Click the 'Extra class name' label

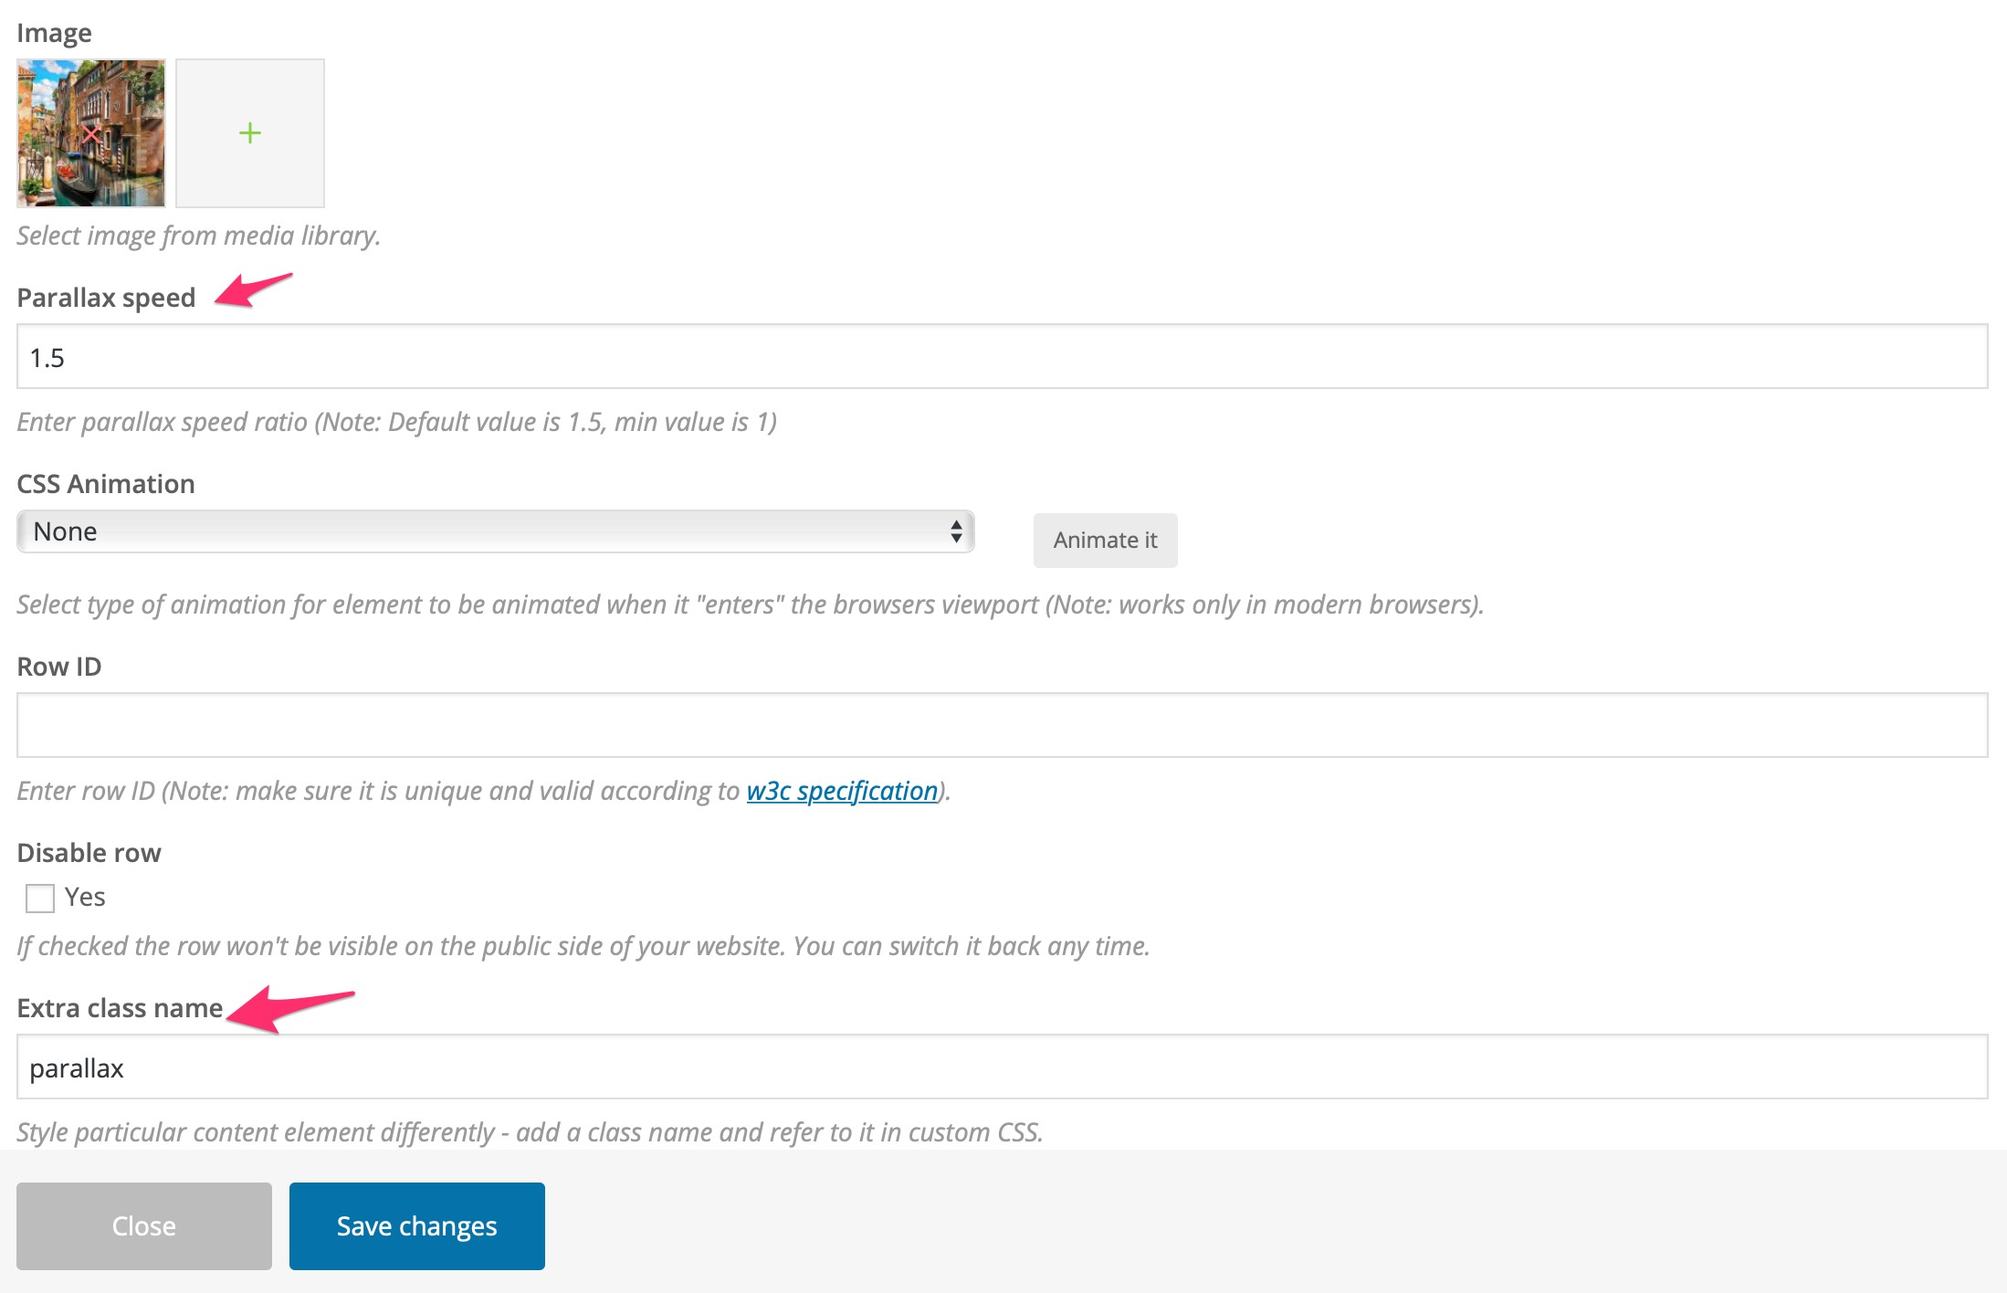[120, 1008]
